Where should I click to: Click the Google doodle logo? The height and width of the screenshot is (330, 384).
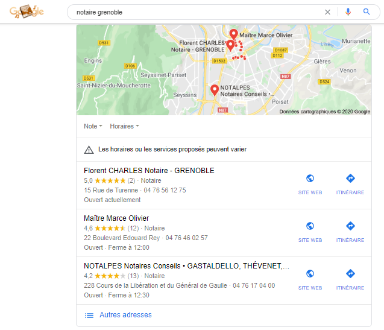(27, 11)
